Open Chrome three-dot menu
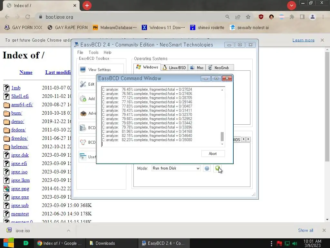This screenshot has width=330, height=248. coord(323,17)
